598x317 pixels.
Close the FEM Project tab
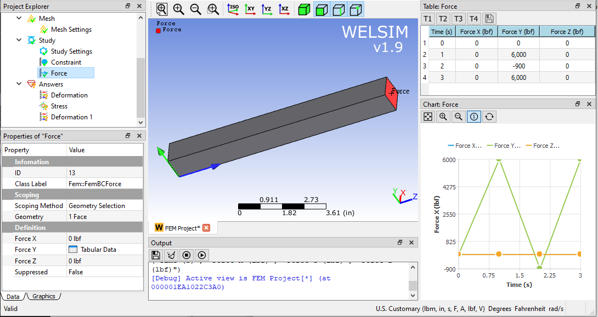(x=206, y=228)
